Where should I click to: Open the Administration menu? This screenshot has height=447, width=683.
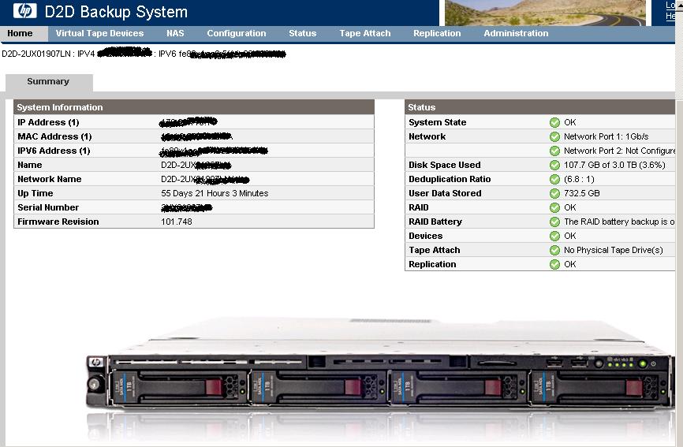coord(516,34)
